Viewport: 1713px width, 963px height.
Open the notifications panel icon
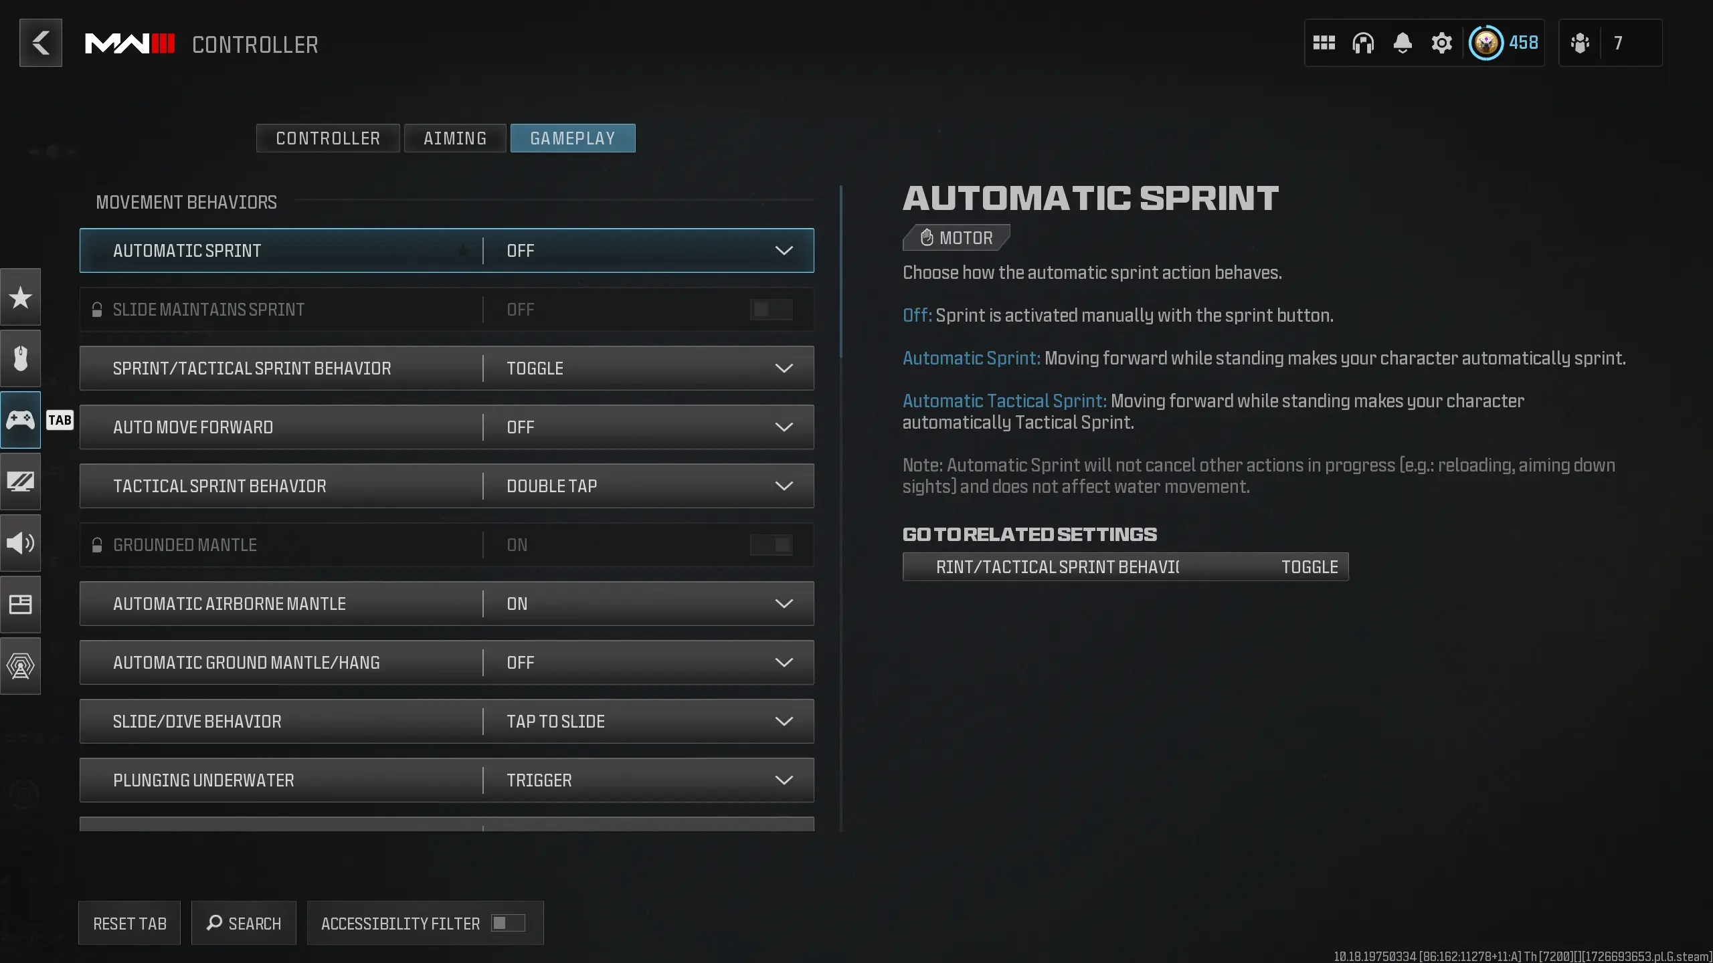1403,43
